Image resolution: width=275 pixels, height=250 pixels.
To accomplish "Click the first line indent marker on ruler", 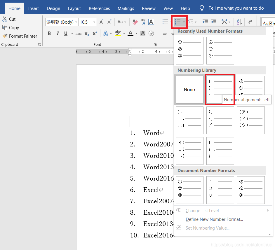I will [x=130, y=50].
